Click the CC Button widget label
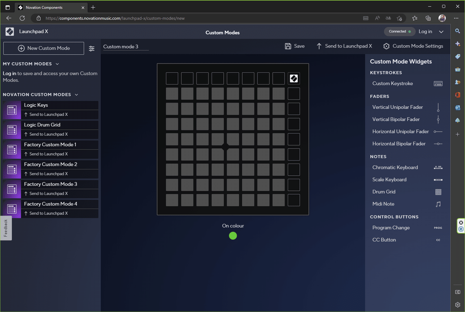465x312 pixels. [x=384, y=240]
